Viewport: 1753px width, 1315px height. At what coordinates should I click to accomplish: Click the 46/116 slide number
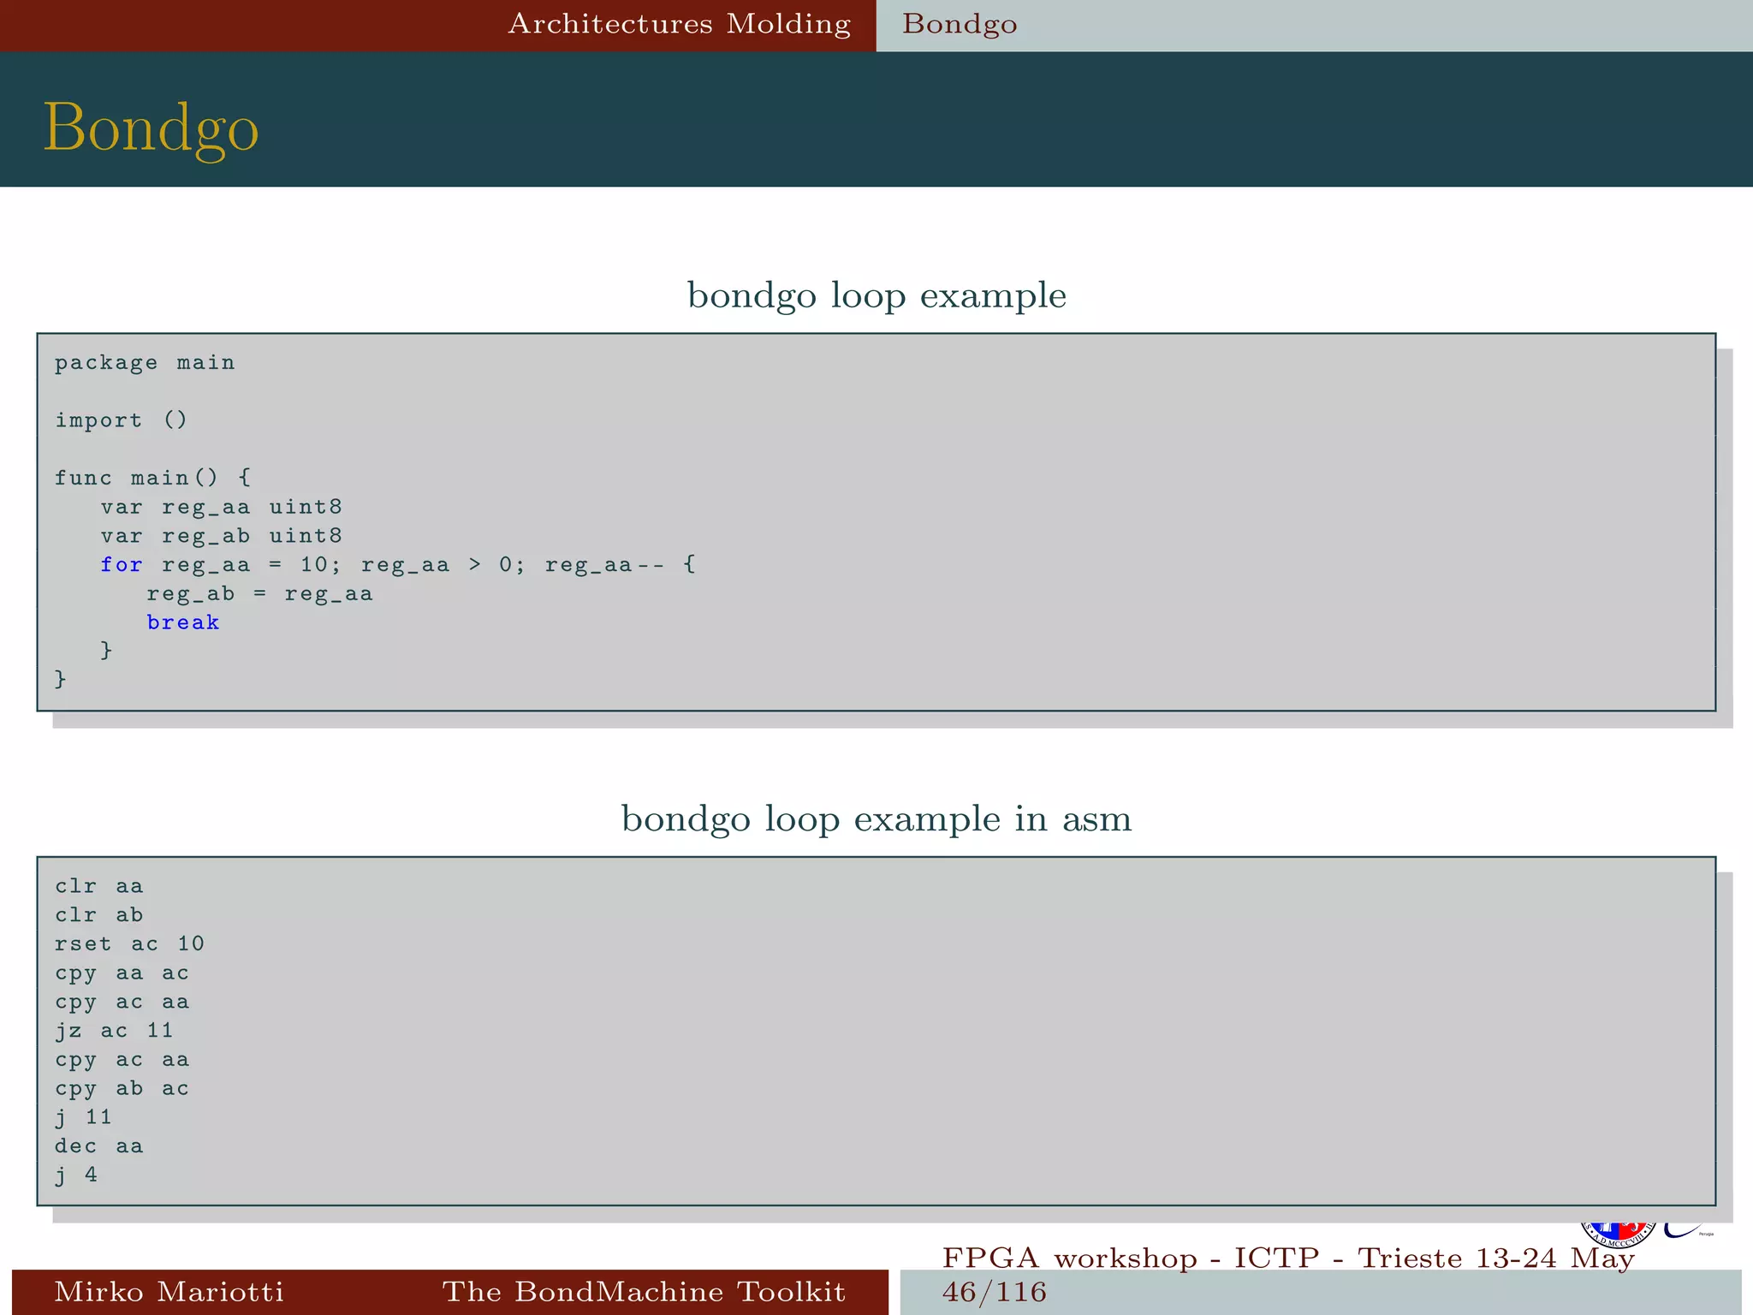pos(994,1292)
